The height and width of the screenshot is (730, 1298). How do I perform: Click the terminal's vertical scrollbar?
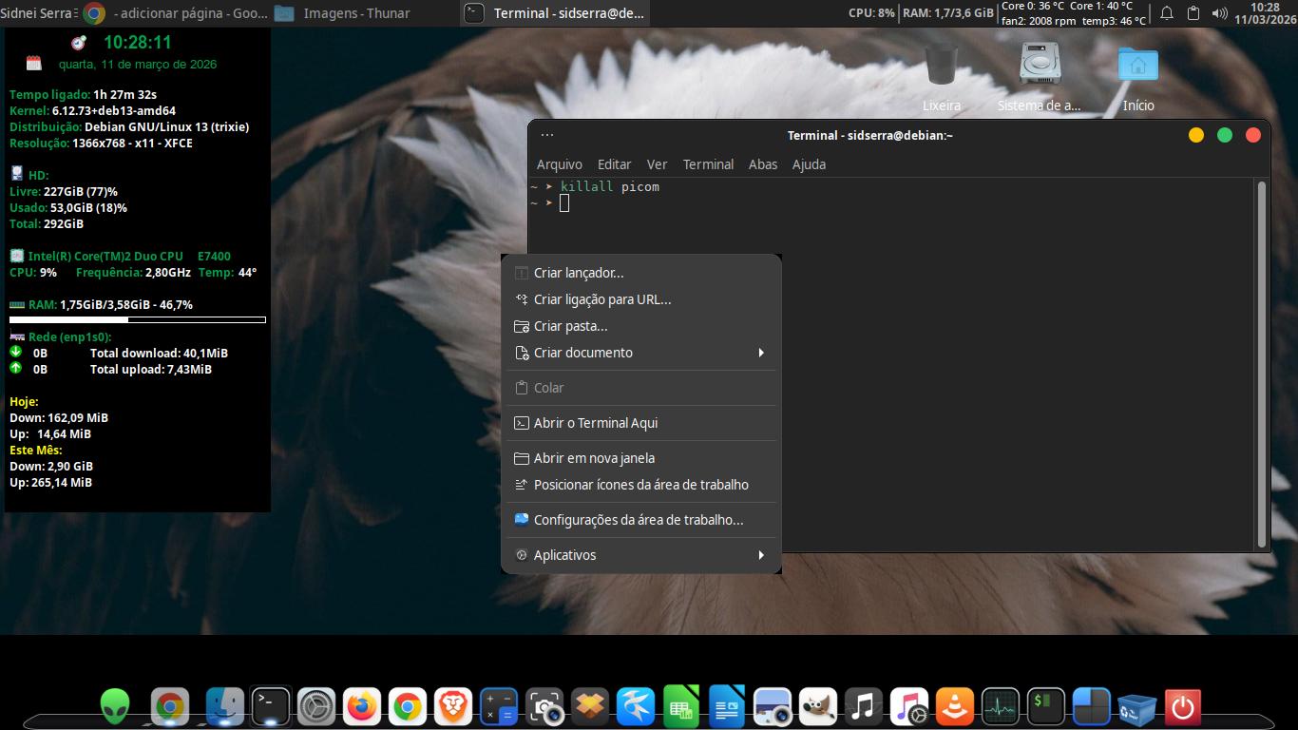(1262, 361)
